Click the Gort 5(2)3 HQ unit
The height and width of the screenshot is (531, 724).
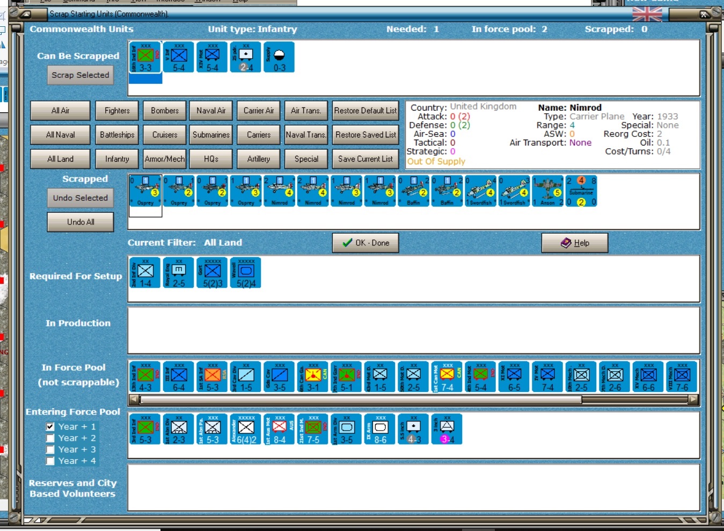coord(213,273)
